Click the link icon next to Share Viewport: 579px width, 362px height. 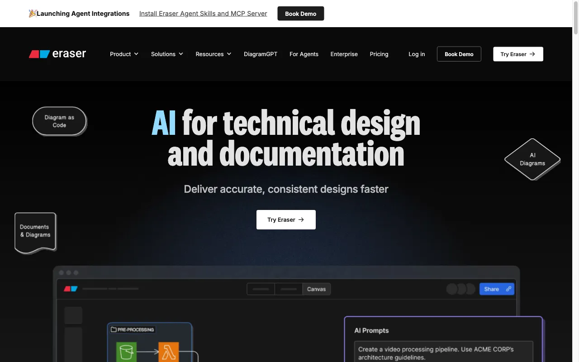508,289
